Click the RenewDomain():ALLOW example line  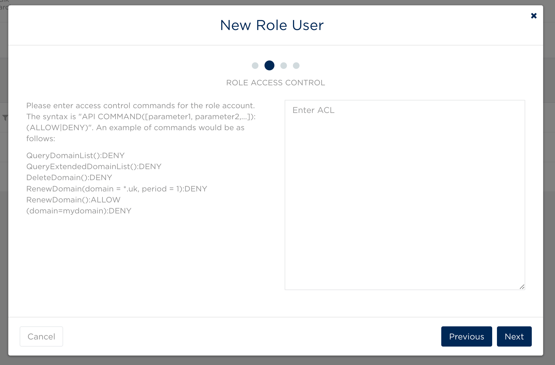pos(73,200)
